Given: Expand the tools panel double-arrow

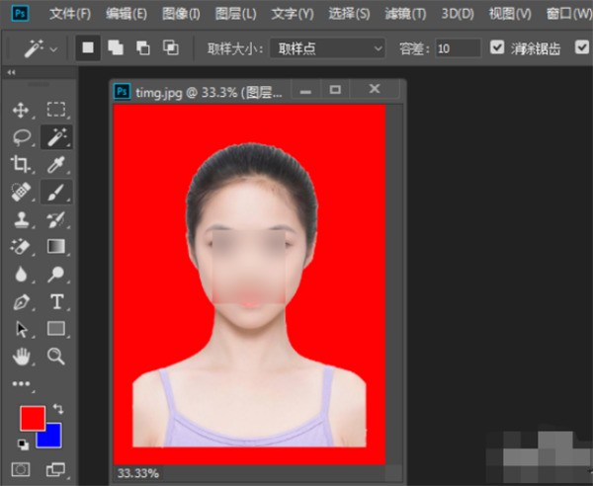Looking at the screenshot, I should [x=11, y=73].
